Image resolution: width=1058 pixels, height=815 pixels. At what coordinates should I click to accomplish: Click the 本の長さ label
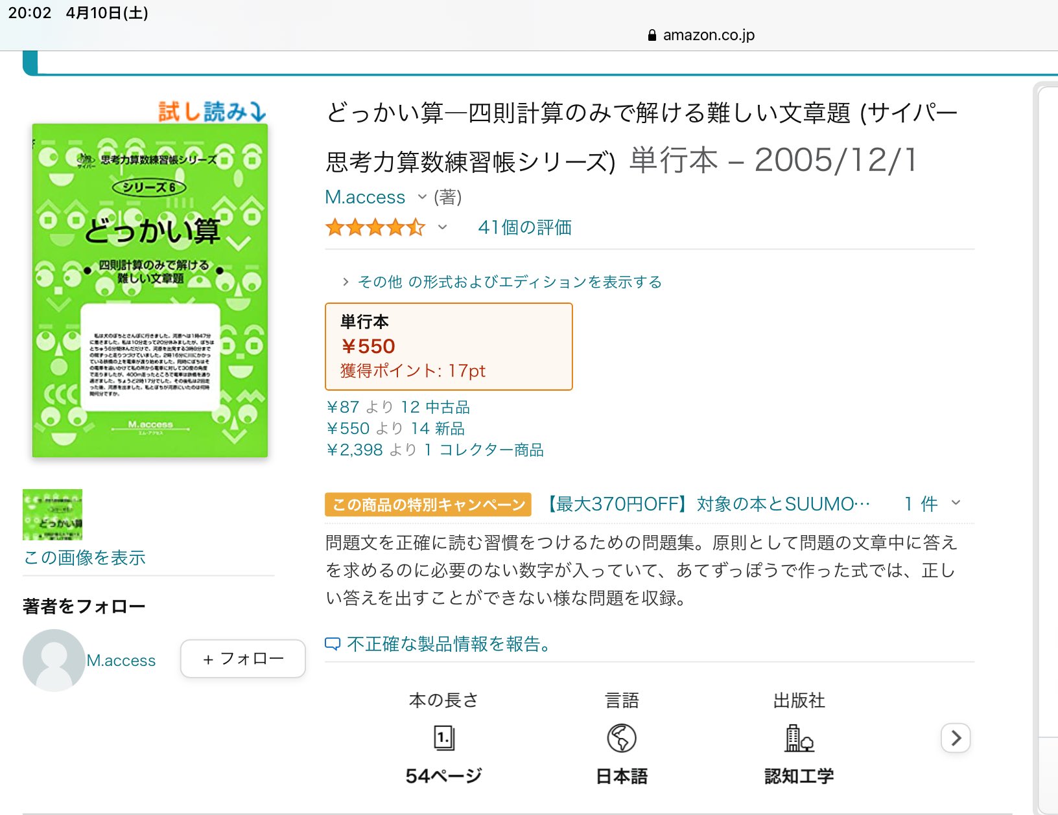click(444, 700)
